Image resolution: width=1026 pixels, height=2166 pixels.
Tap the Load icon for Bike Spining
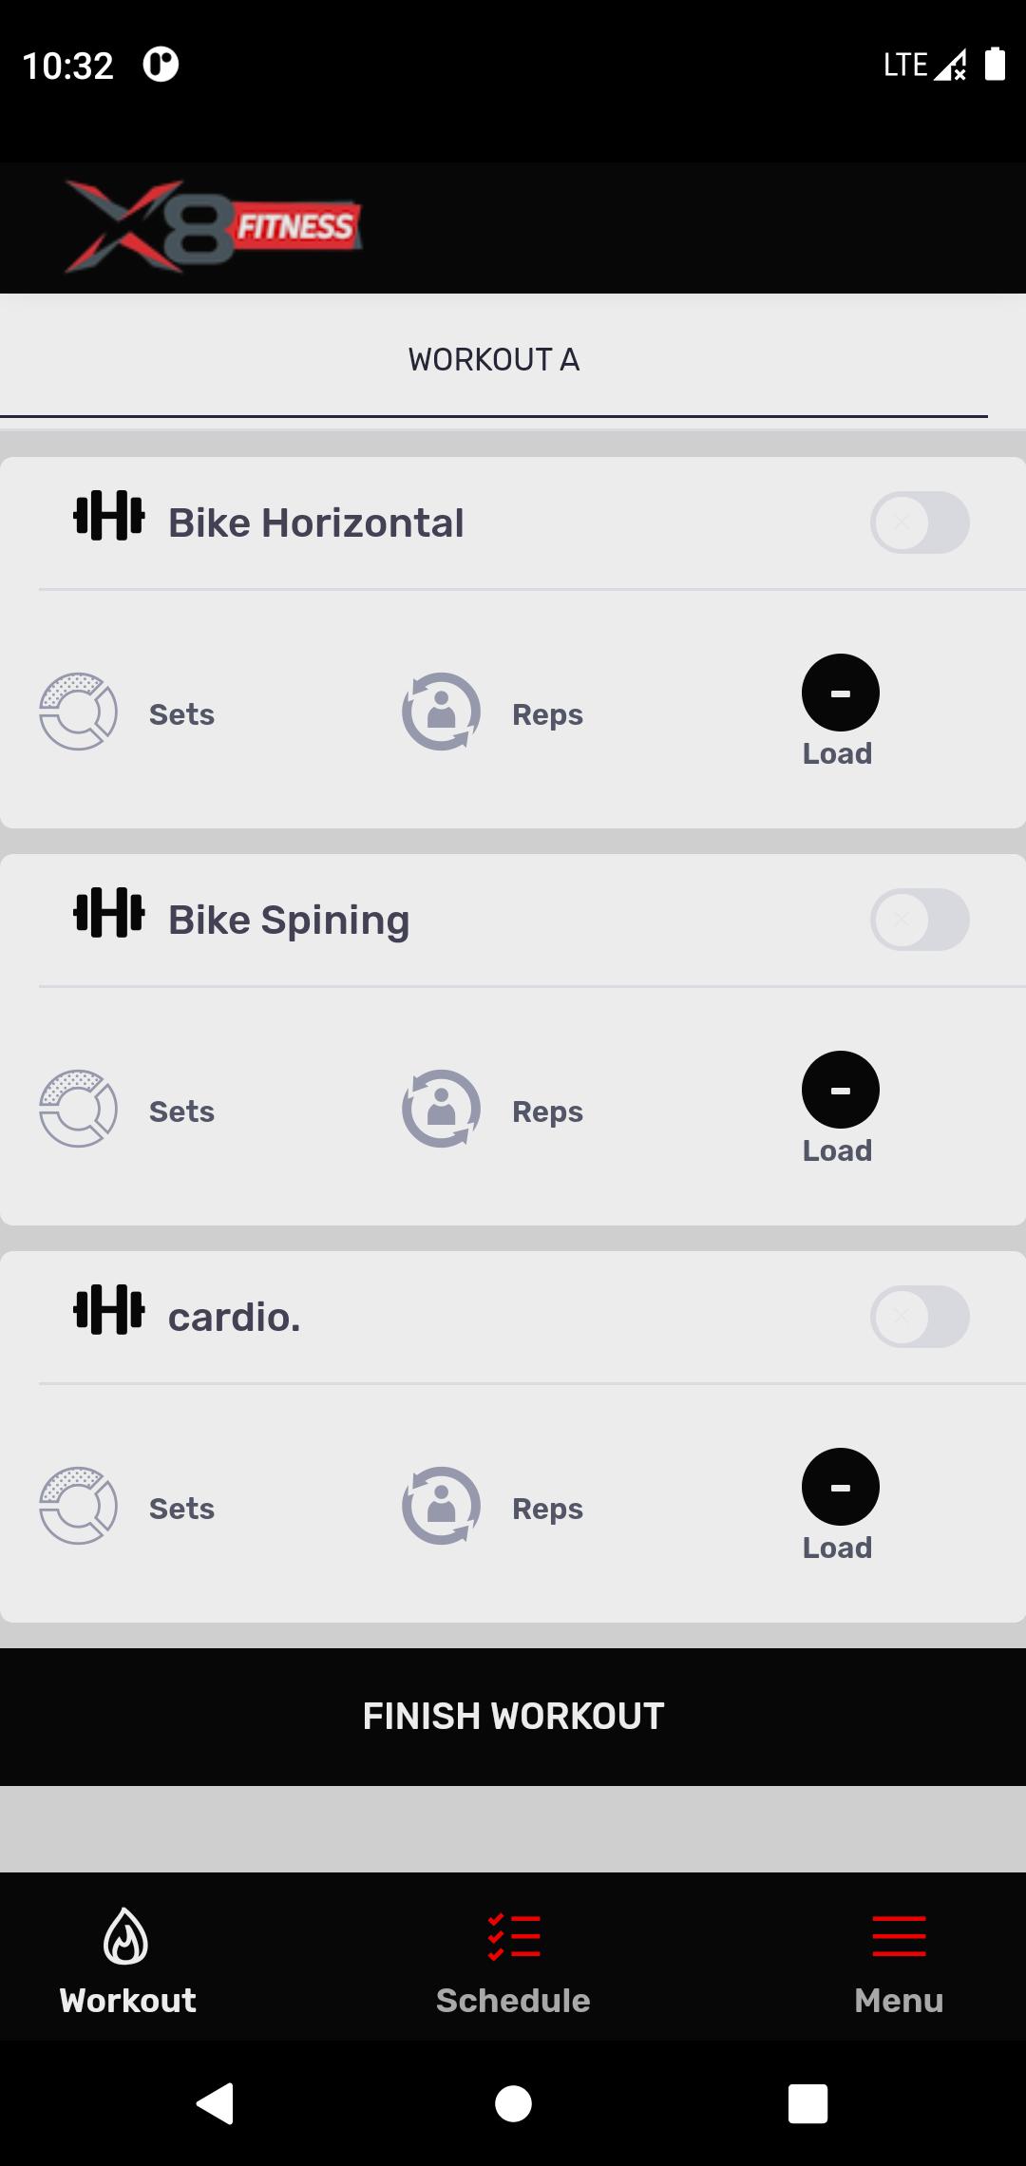[x=841, y=1090]
